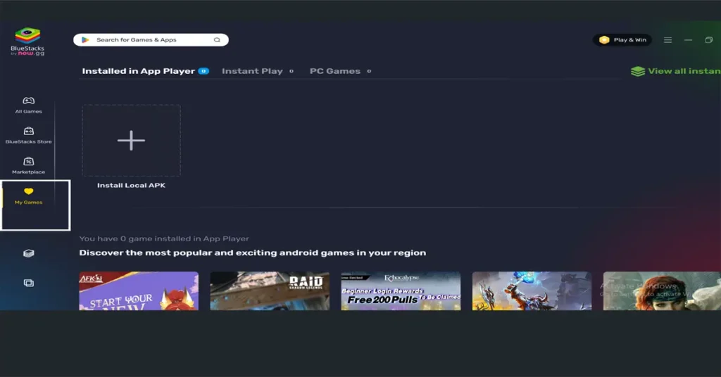Select the Installed in App Player tab
This screenshot has height=377, width=721.
click(x=138, y=71)
